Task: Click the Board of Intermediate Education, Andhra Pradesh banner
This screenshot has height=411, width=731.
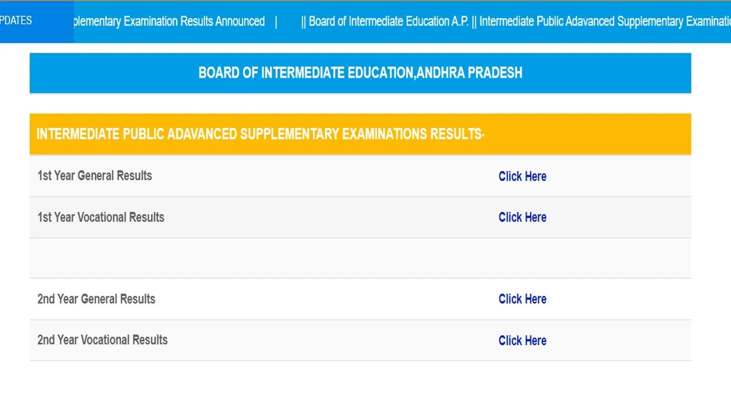Action: (x=360, y=73)
